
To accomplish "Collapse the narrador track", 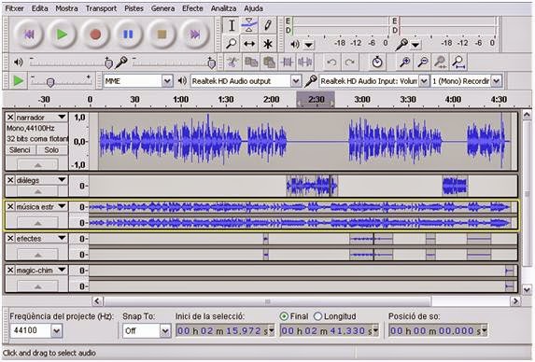I will coord(37,165).
